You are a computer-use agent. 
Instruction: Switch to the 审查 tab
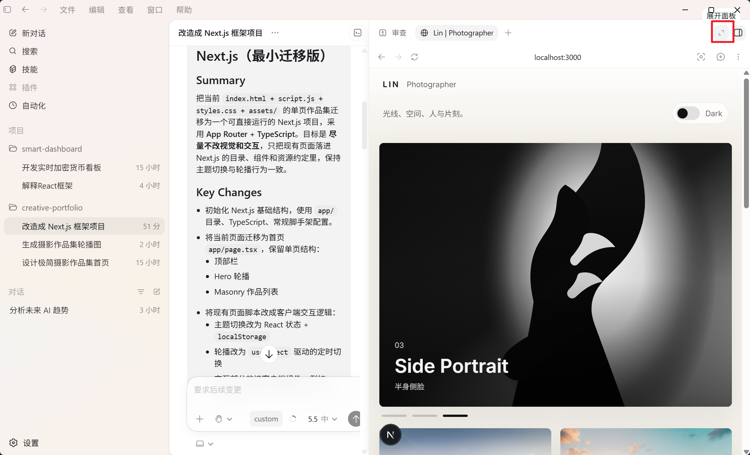(393, 33)
